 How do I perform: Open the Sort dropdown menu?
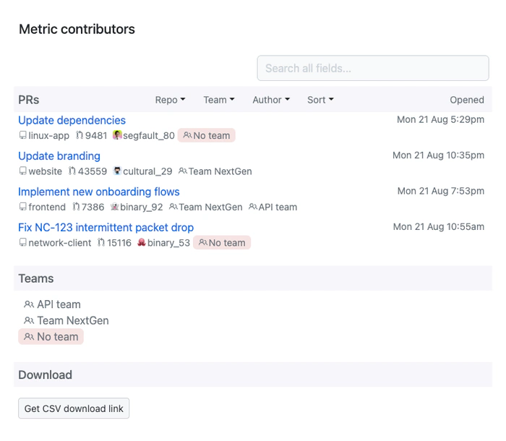coord(320,100)
